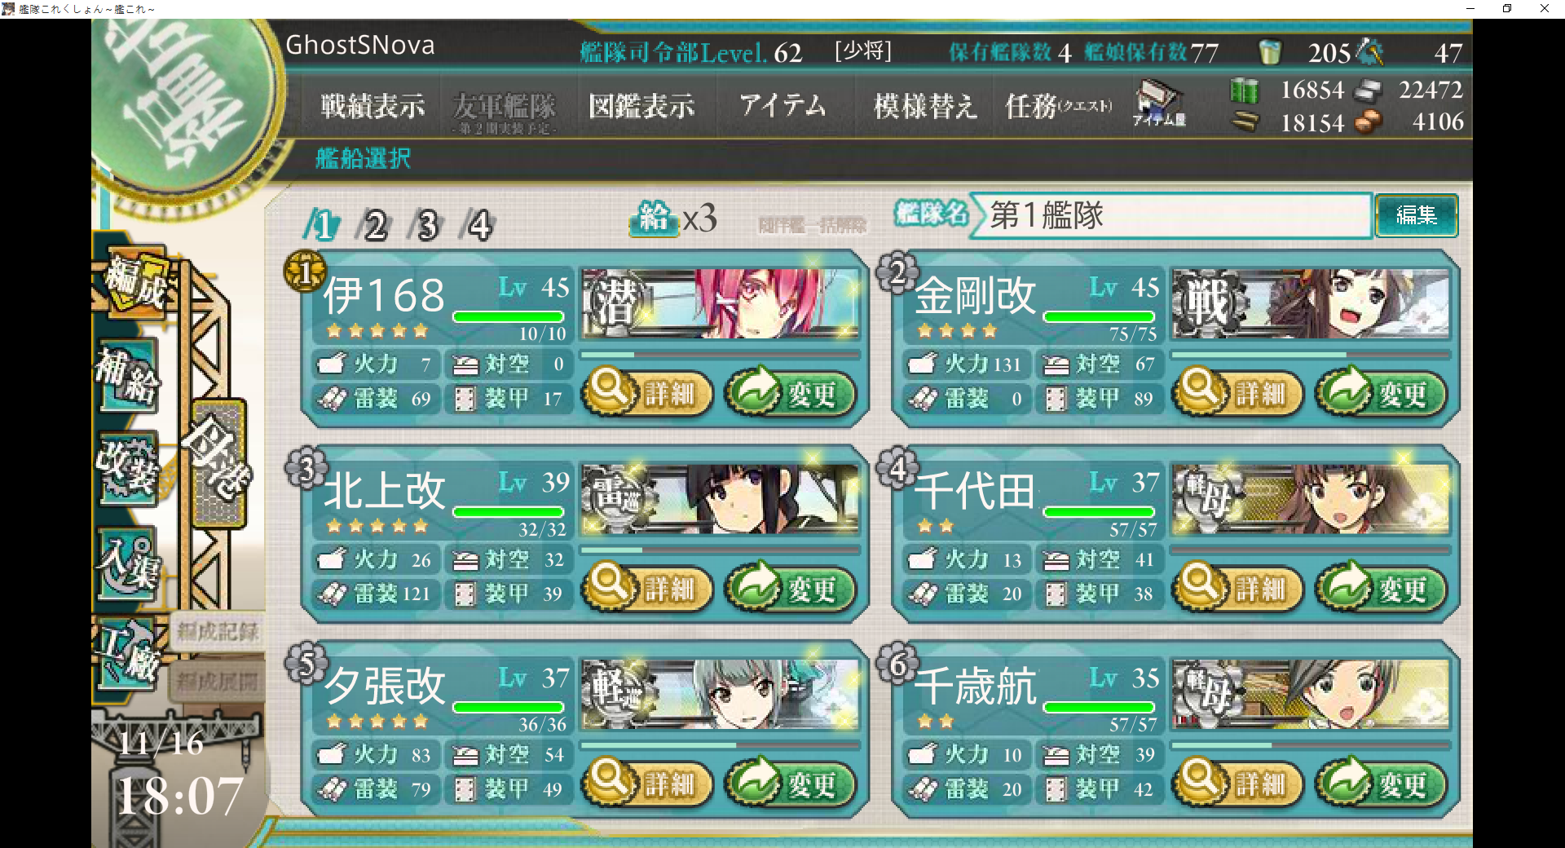
Task: Open the 戦績表示 records menu
Action: [373, 106]
